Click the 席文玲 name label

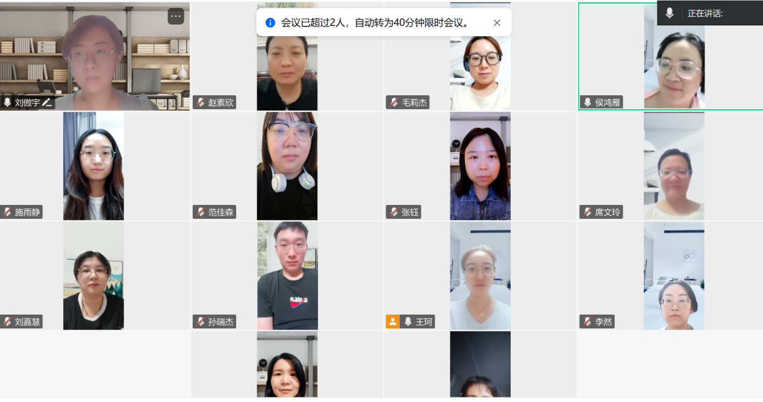coord(608,212)
